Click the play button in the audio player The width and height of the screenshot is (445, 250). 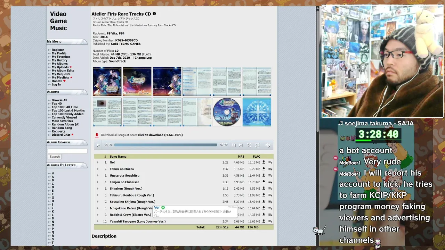tap(98, 145)
